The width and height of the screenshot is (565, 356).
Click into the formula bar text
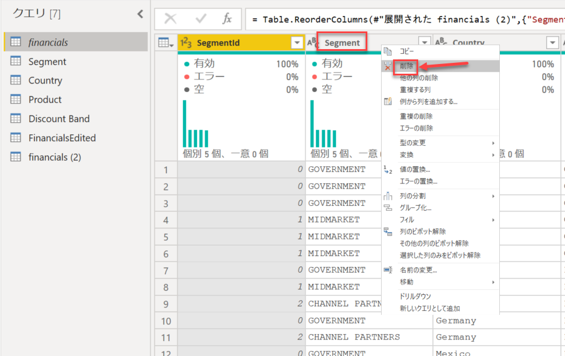click(406, 19)
